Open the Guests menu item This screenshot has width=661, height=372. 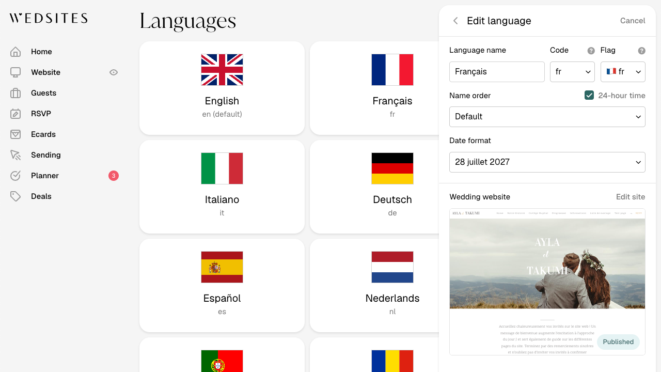tap(43, 93)
